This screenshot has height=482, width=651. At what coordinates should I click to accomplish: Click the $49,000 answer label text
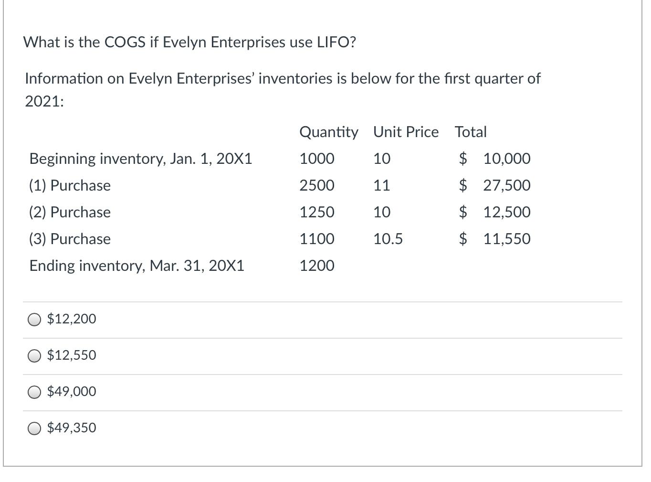coord(71,391)
